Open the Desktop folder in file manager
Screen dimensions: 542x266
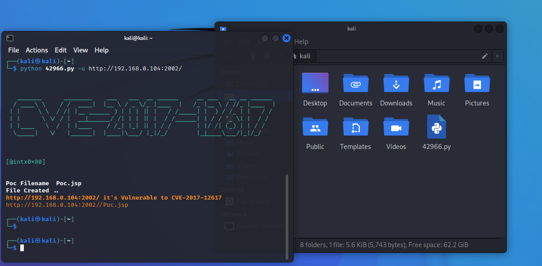pos(315,83)
